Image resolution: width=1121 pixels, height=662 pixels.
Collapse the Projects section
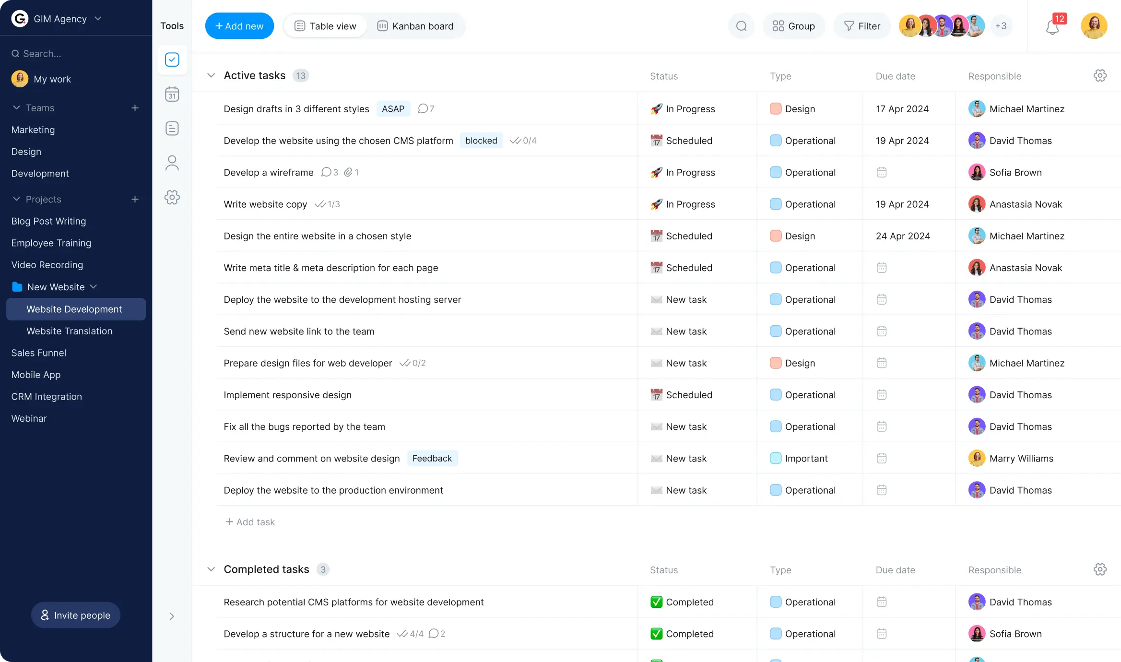click(16, 199)
